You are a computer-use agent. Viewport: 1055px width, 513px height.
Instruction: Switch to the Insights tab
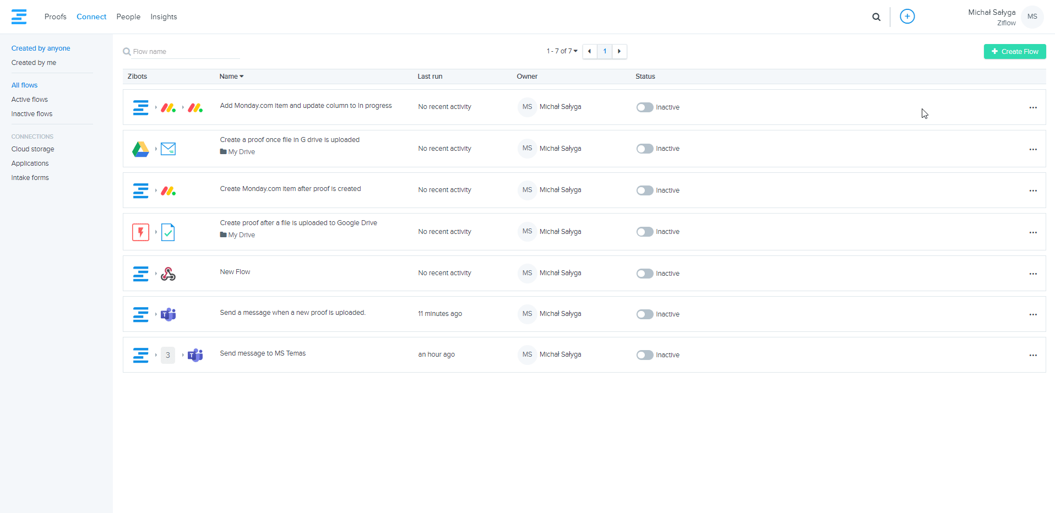tap(164, 17)
